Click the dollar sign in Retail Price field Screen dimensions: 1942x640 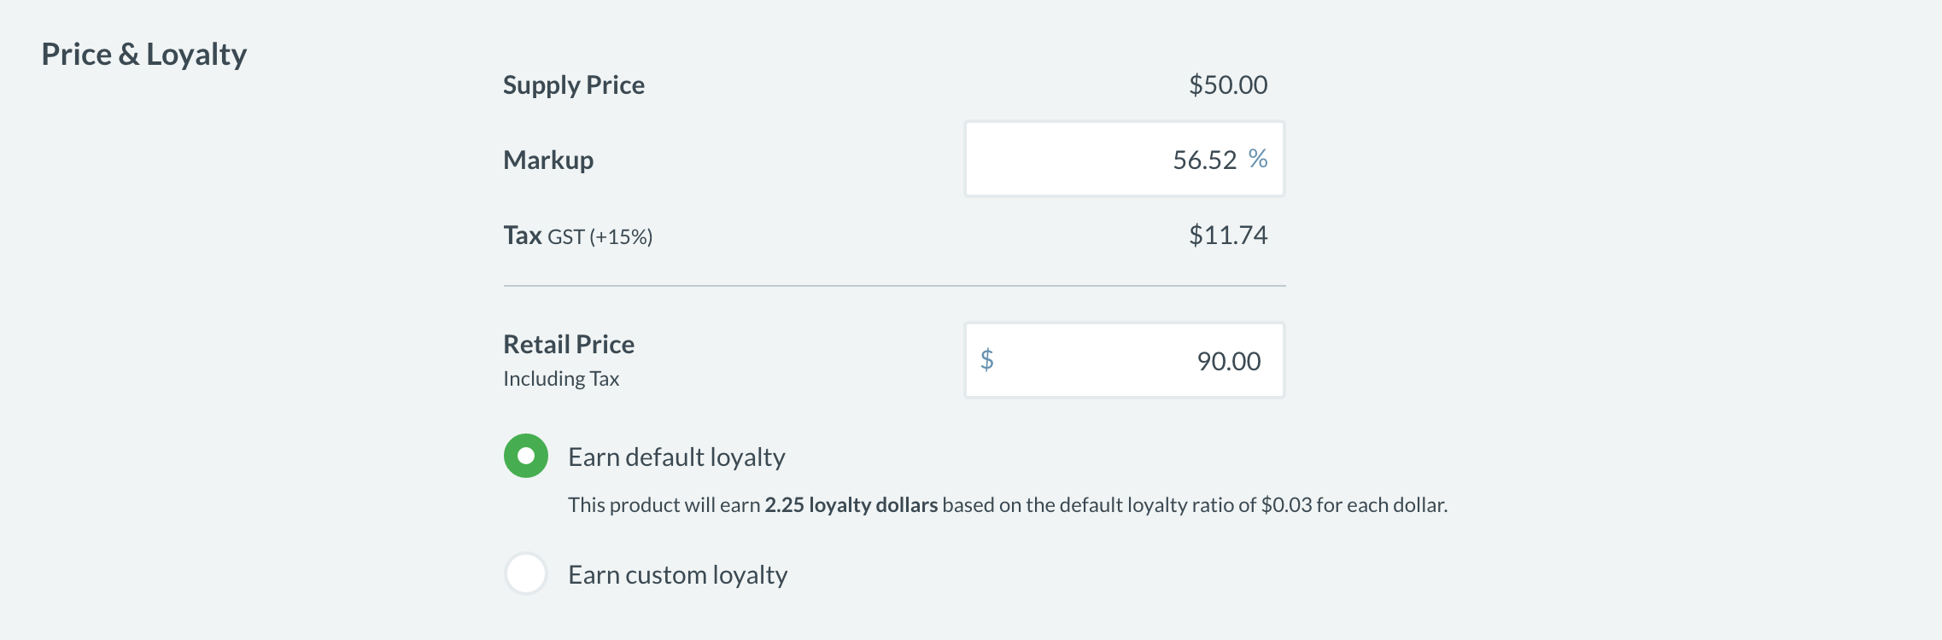986,360
